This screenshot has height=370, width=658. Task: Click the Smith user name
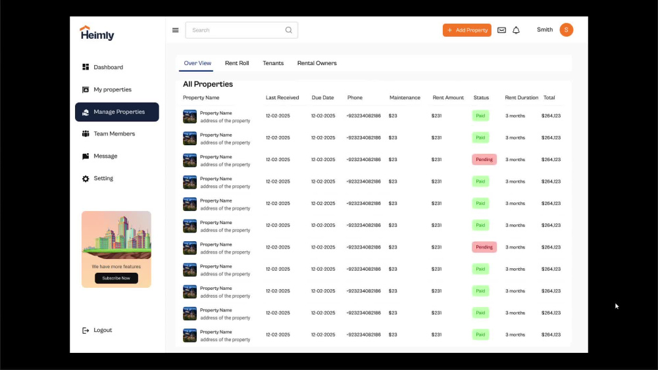point(545,30)
